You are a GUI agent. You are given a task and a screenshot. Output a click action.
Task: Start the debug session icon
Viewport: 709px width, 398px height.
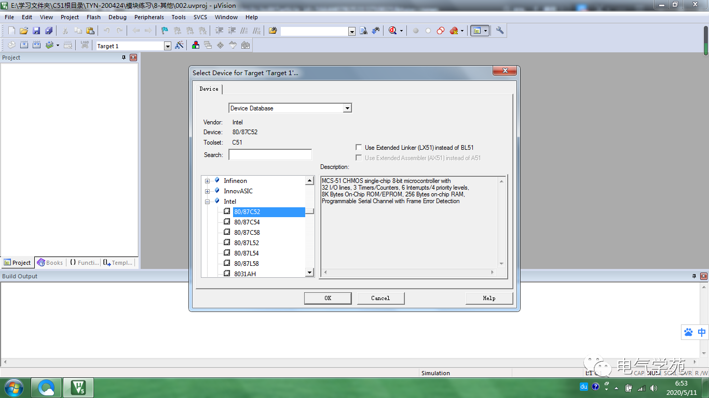coord(392,31)
